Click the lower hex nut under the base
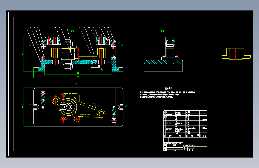 [68, 67]
